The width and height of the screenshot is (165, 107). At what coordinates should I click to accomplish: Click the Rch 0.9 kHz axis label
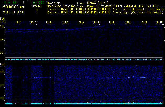pyautogui.click(x=2, y=85)
